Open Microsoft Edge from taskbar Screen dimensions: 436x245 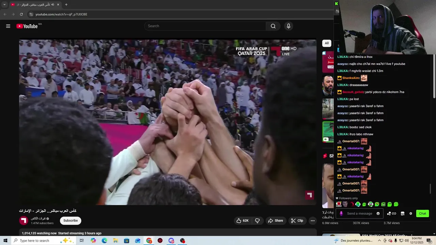coord(104,241)
